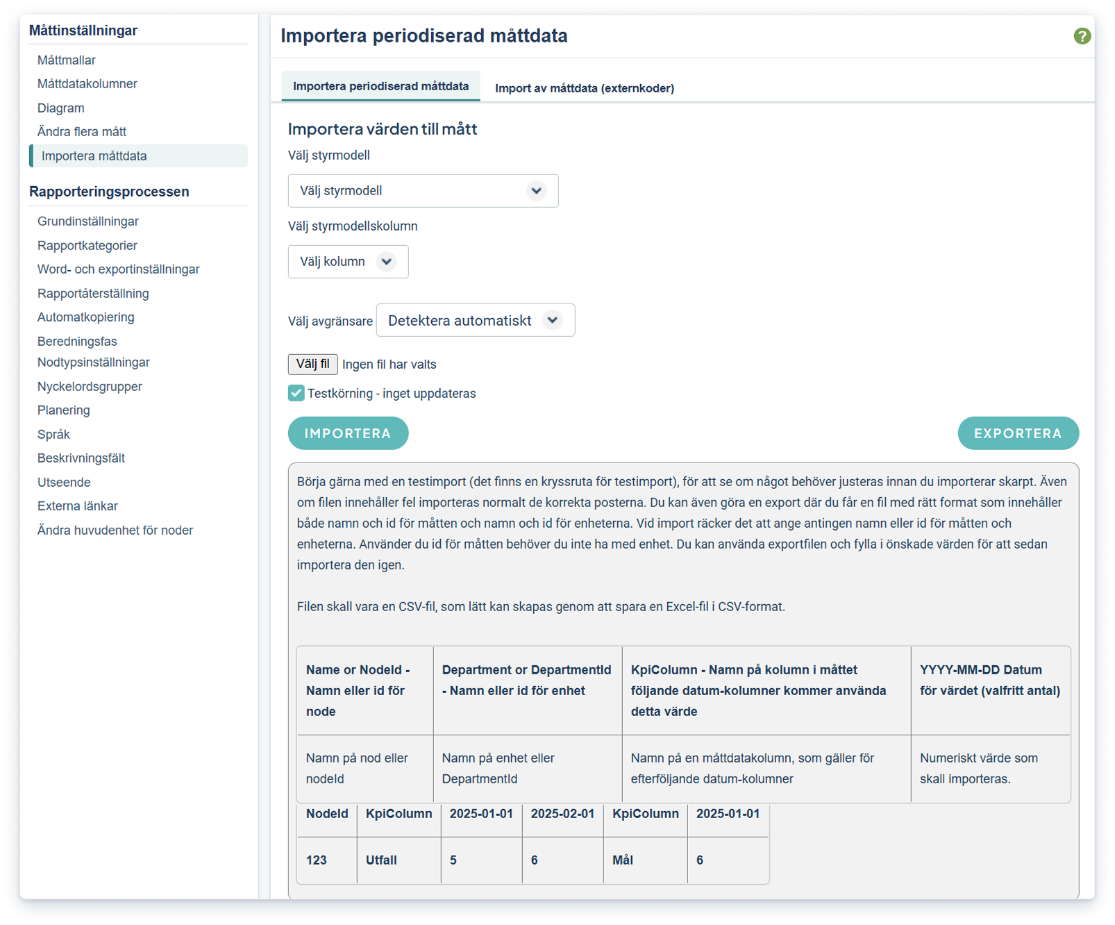The image size is (1115, 925).
Task: Go to Word- och exportinställningar
Action: 119,269
